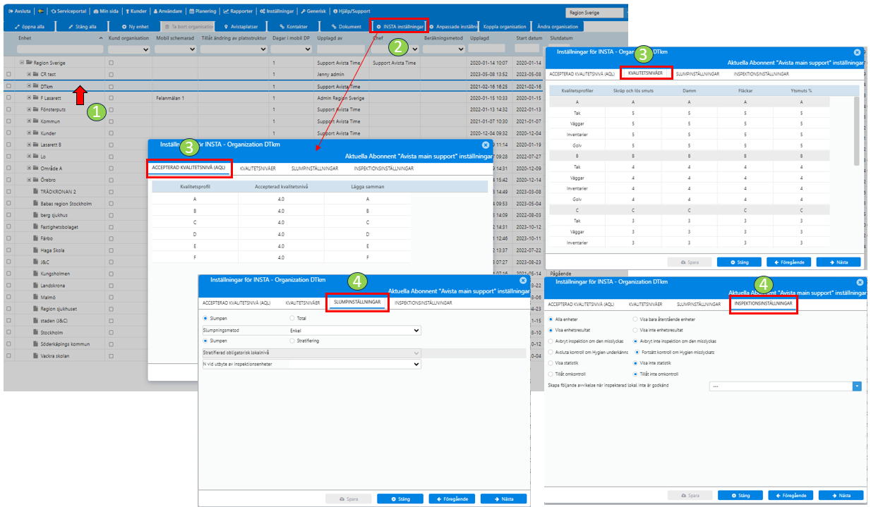The width and height of the screenshot is (871, 507).
Task: Expand the CR test tree node
Action: [x=29, y=74]
